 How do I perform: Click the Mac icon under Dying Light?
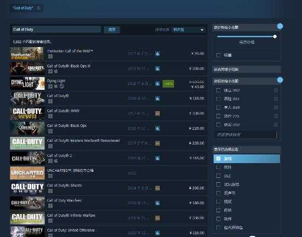pyautogui.click(x=56, y=86)
